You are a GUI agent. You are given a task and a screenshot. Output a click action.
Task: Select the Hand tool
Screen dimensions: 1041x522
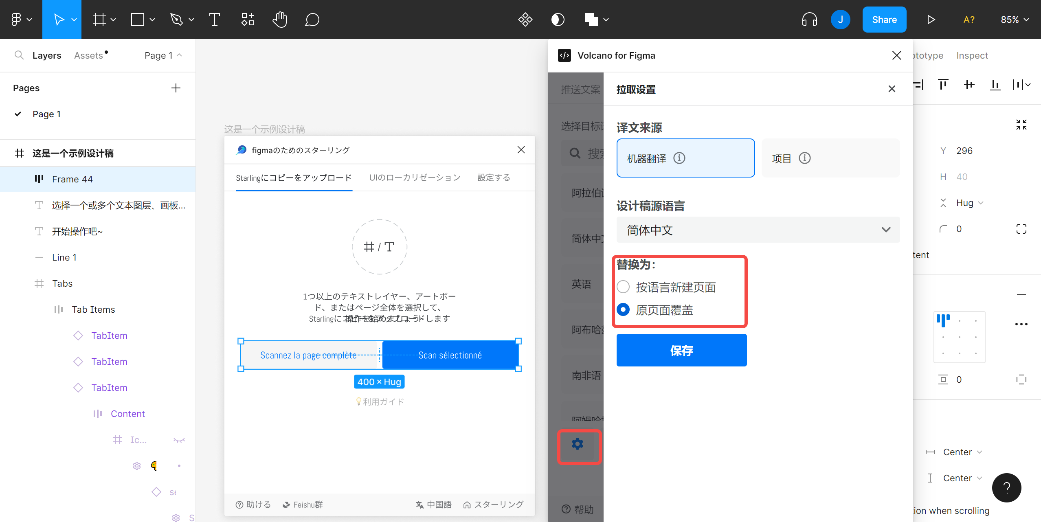tap(279, 20)
